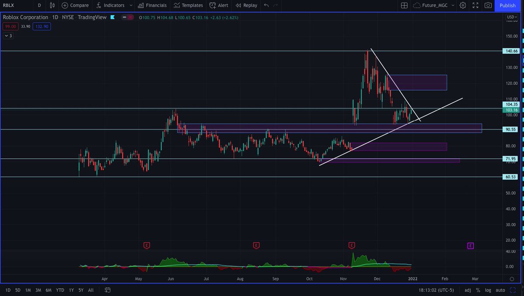Select the 6M time range

tap(48, 290)
